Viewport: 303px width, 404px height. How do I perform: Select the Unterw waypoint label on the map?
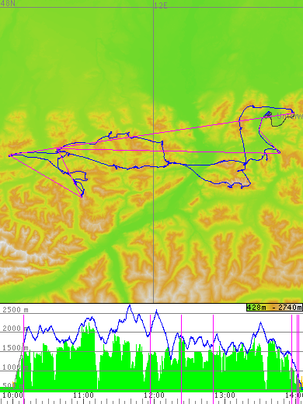tap(290, 116)
